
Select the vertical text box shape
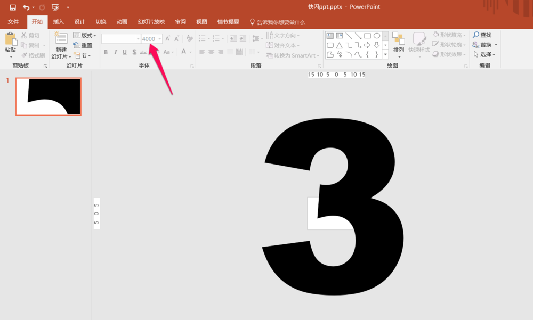click(x=339, y=36)
